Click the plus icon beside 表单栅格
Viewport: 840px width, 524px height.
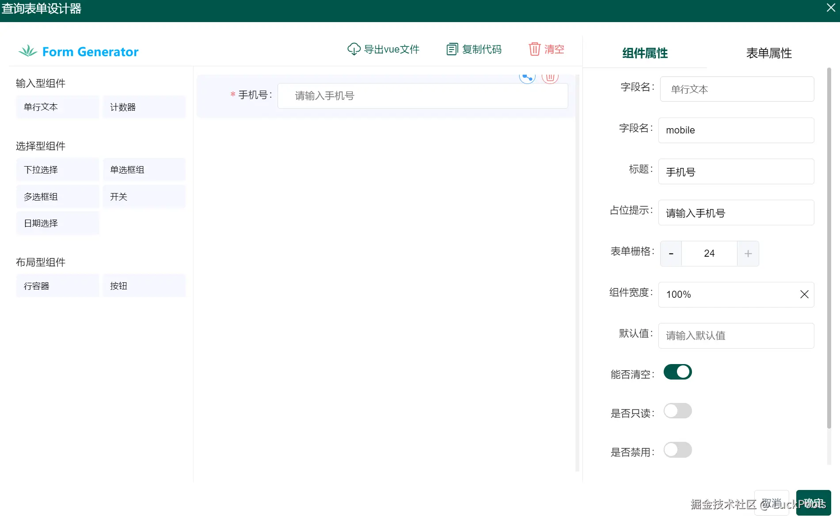[748, 253]
